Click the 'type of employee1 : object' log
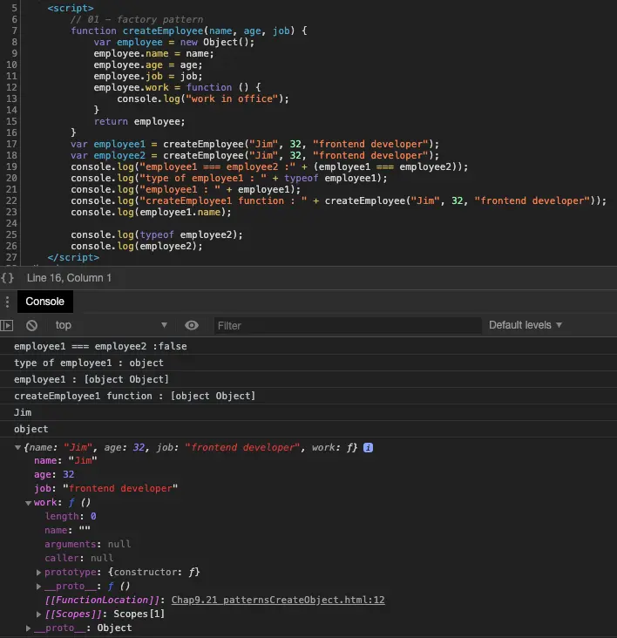This screenshot has width=617, height=638. 89,363
